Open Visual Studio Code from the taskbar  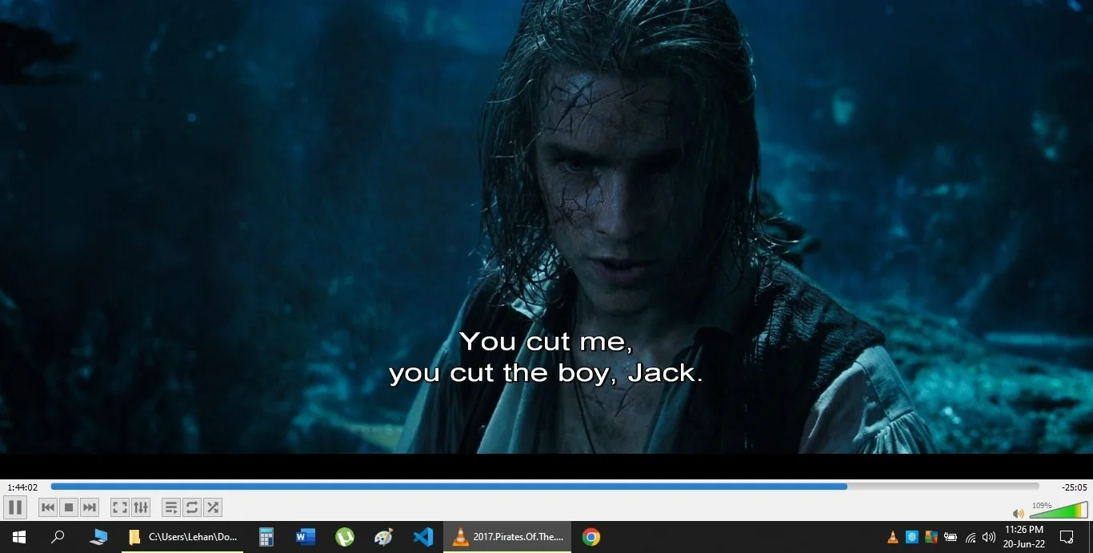pos(423,537)
